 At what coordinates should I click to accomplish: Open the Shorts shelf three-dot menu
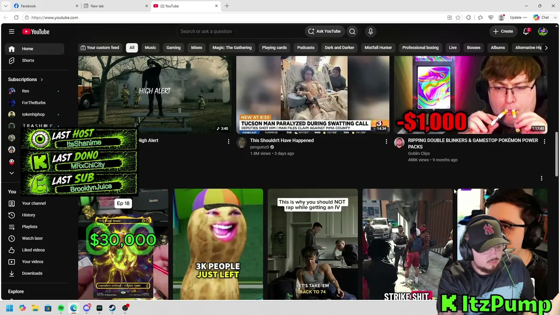(x=542, y=178)
